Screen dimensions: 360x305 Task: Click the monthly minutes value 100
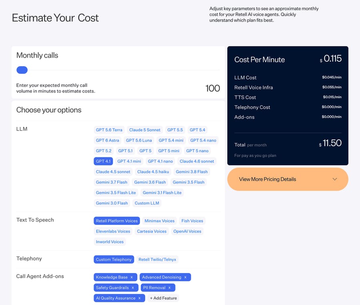[x=213, y=88]
